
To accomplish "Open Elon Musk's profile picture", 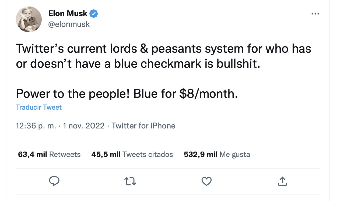I will (29, 19).
